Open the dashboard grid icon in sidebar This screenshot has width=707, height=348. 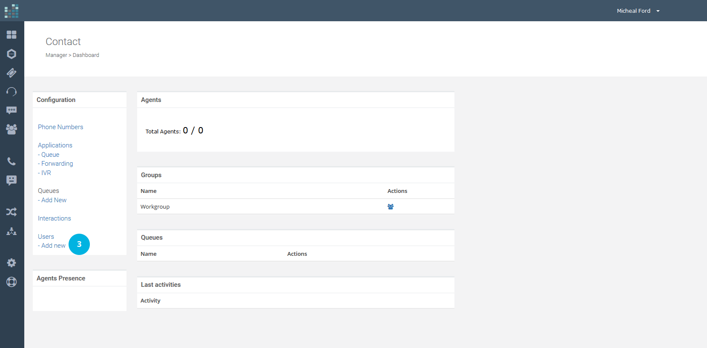11,35
